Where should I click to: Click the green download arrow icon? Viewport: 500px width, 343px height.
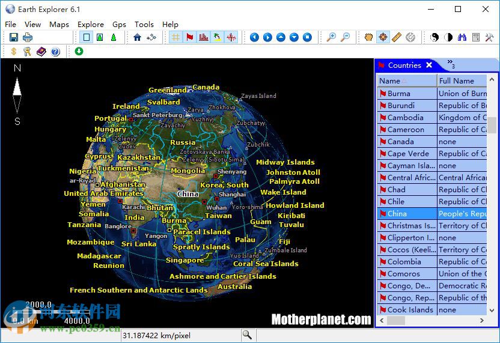pos(79,52)
